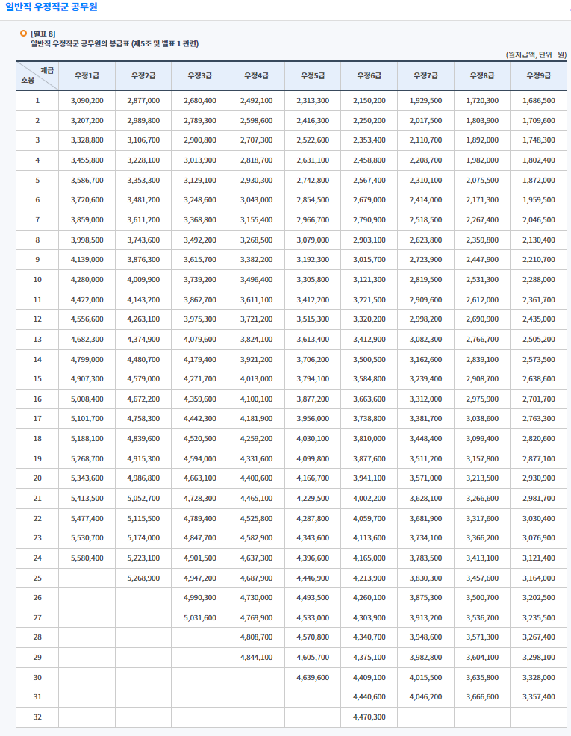The width and height of the screenshot is (571, 736).
Task: Click cell 2,359,800 in 우정8급 column
Action: point(482,240)
